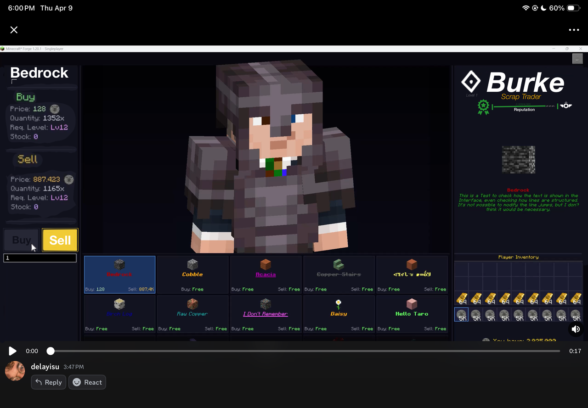
Task: Open the three-dot more options menu
Action: pyautogui.click(x=574, y=30)
